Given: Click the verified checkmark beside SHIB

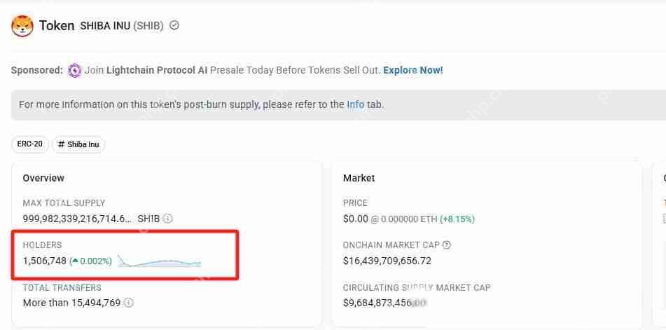Looking at the screenshot, I should pos(174,25).
